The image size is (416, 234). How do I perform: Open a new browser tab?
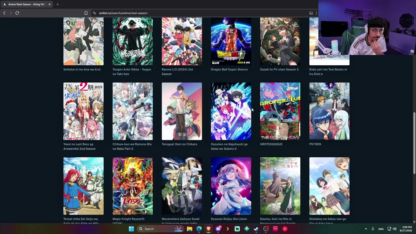pos(58,4)
